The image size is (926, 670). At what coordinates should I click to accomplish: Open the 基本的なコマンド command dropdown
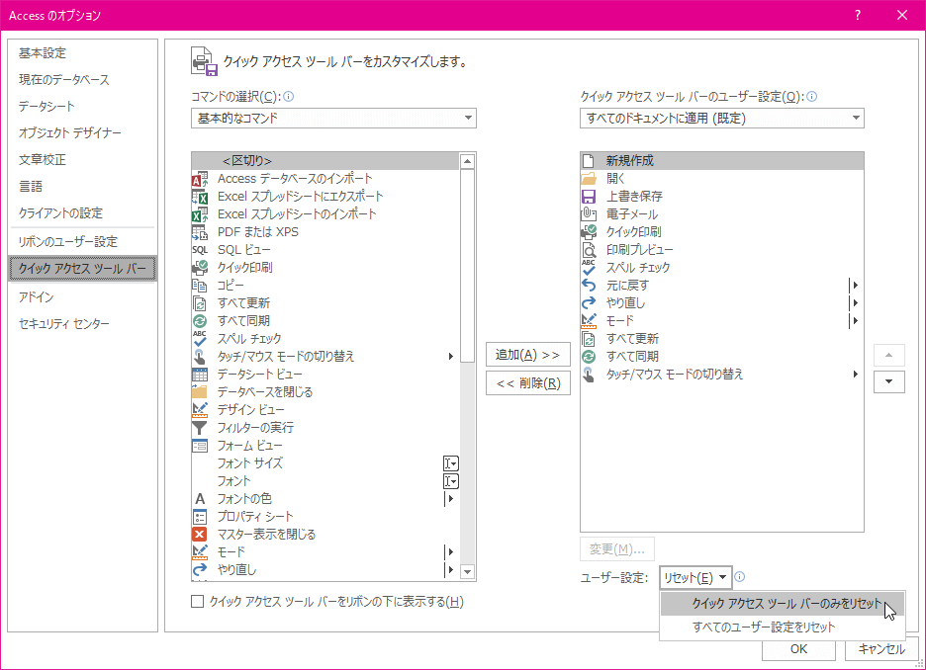tap(333, 118)
